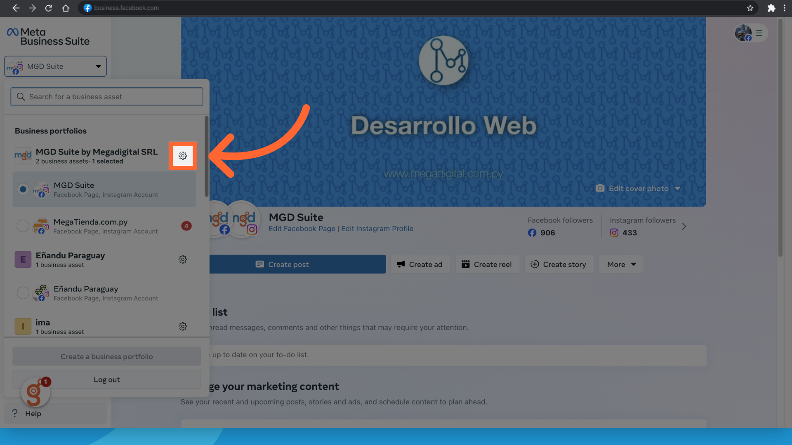
Task: Open settings gear for ima portfolio
Action: pyautogui.click(x=183, y=326)
